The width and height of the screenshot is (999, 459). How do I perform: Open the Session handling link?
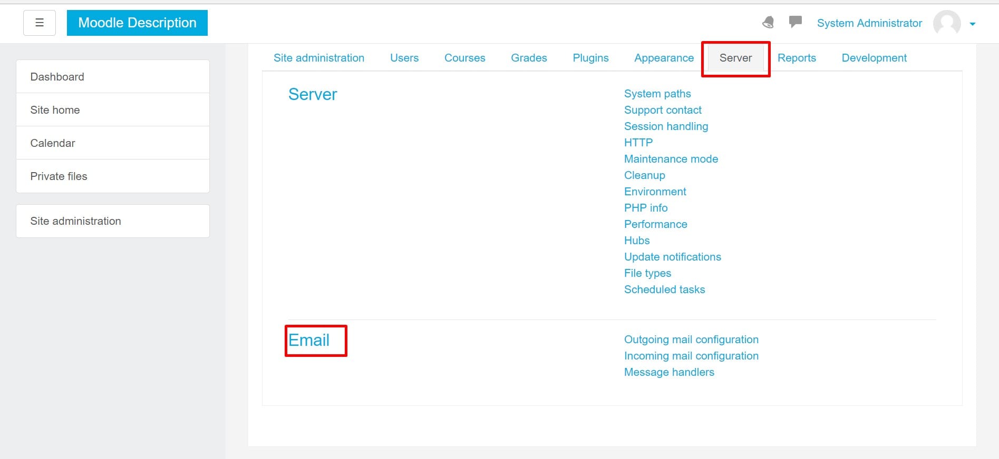tap(666, 126)
